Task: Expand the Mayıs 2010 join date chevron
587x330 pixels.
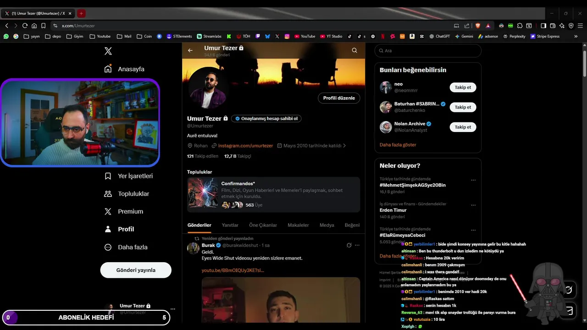Action: tap(344, 146)
